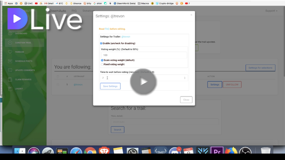Open the Crypto-Bridge bookmark
The width and height of the screenshot is (285, 160).
pos(165,4)
